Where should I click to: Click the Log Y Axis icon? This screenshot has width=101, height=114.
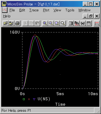[89, 23]
